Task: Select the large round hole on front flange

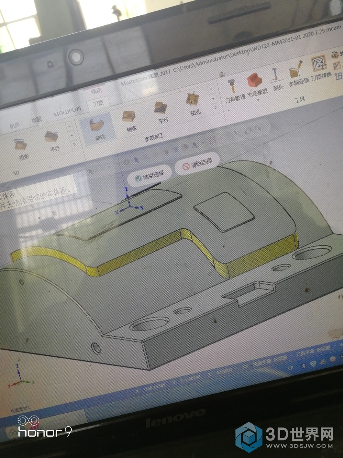Action: click(150, 324)
